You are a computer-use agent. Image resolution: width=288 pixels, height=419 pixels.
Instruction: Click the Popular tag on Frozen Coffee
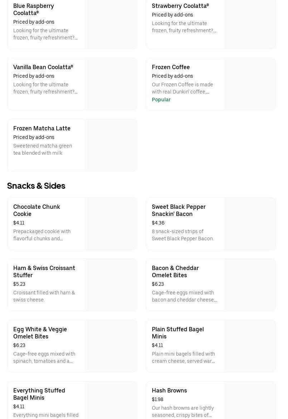pyautogui.click(x=161, y=100)
